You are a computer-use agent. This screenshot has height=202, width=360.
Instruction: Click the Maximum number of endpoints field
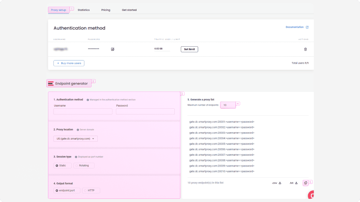[227, 105]
